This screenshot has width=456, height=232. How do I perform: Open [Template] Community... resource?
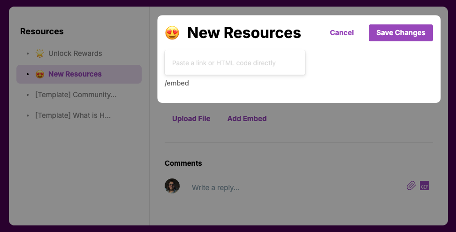pos(76,95)
